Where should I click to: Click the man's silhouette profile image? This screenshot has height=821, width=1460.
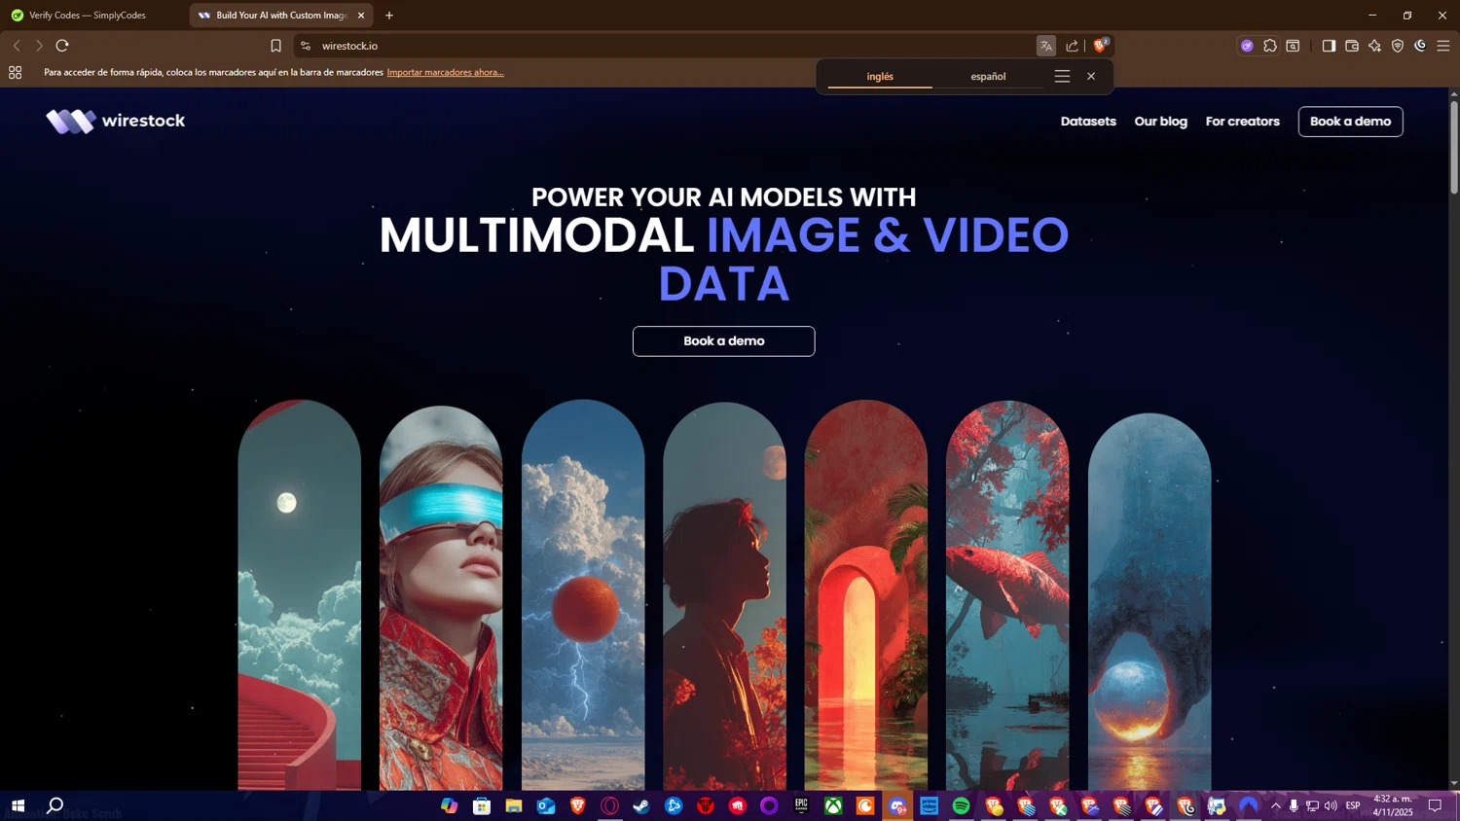pyautogui.click(x=724, y=595)
